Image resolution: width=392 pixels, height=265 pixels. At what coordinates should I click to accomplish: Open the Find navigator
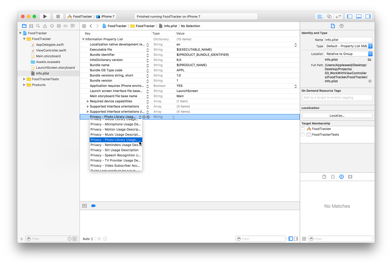point(38,26)
